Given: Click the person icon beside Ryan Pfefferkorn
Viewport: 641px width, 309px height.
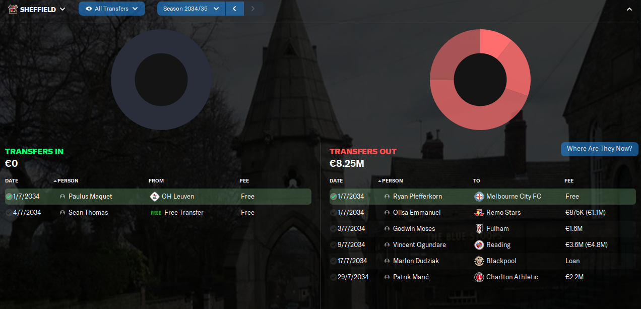Looking at the screenshot, I should click(x=387, y=197).
